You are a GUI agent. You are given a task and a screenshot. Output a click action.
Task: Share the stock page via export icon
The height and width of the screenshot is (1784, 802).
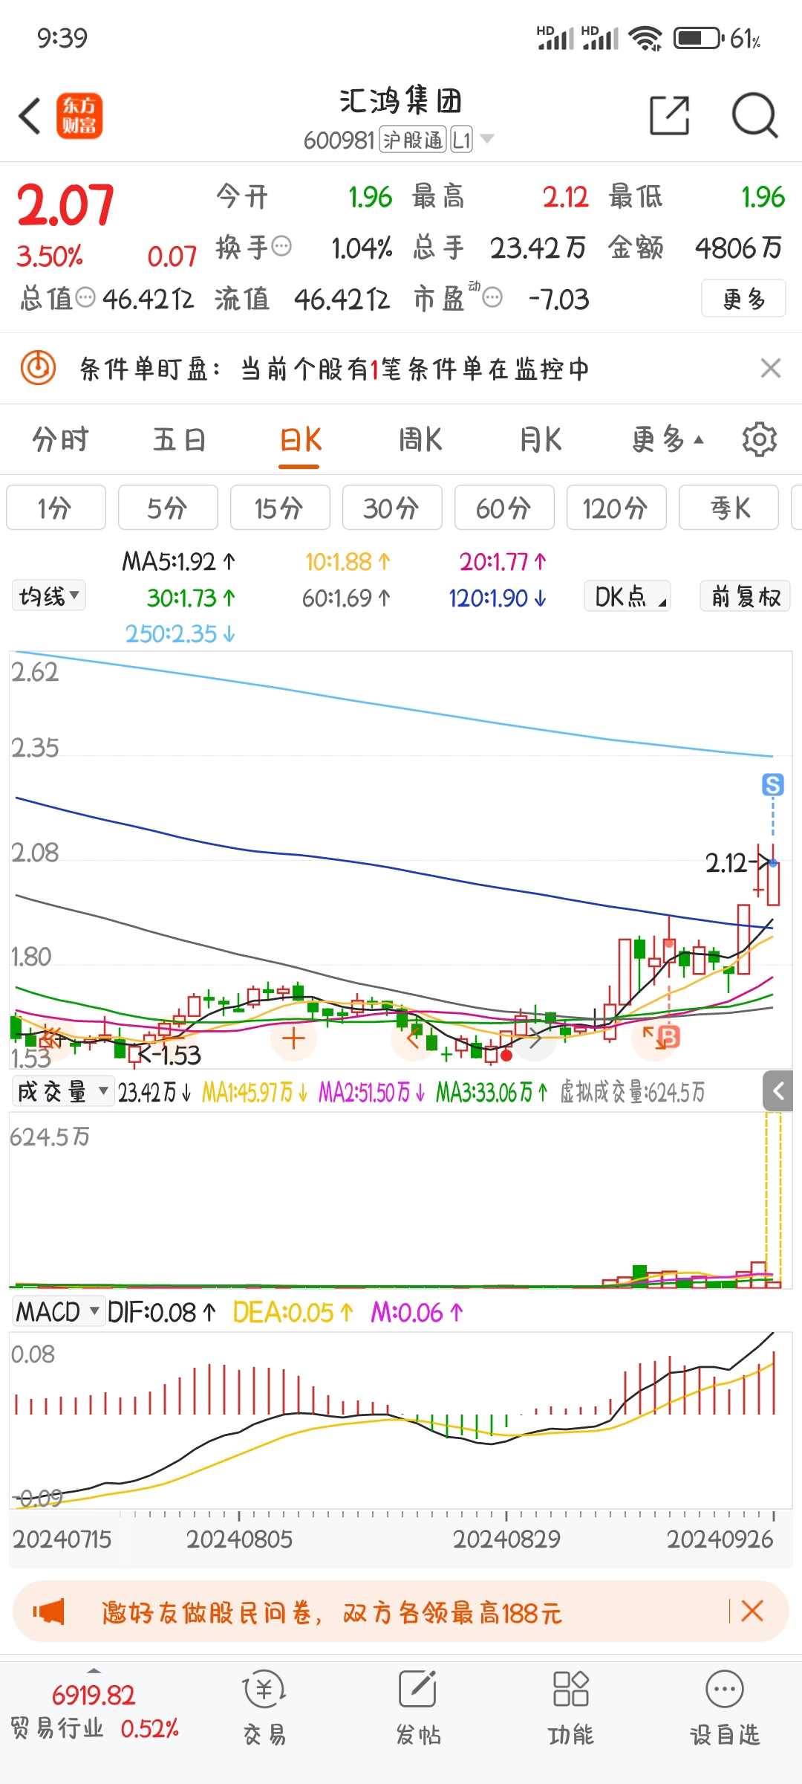[x=669, y=115]
